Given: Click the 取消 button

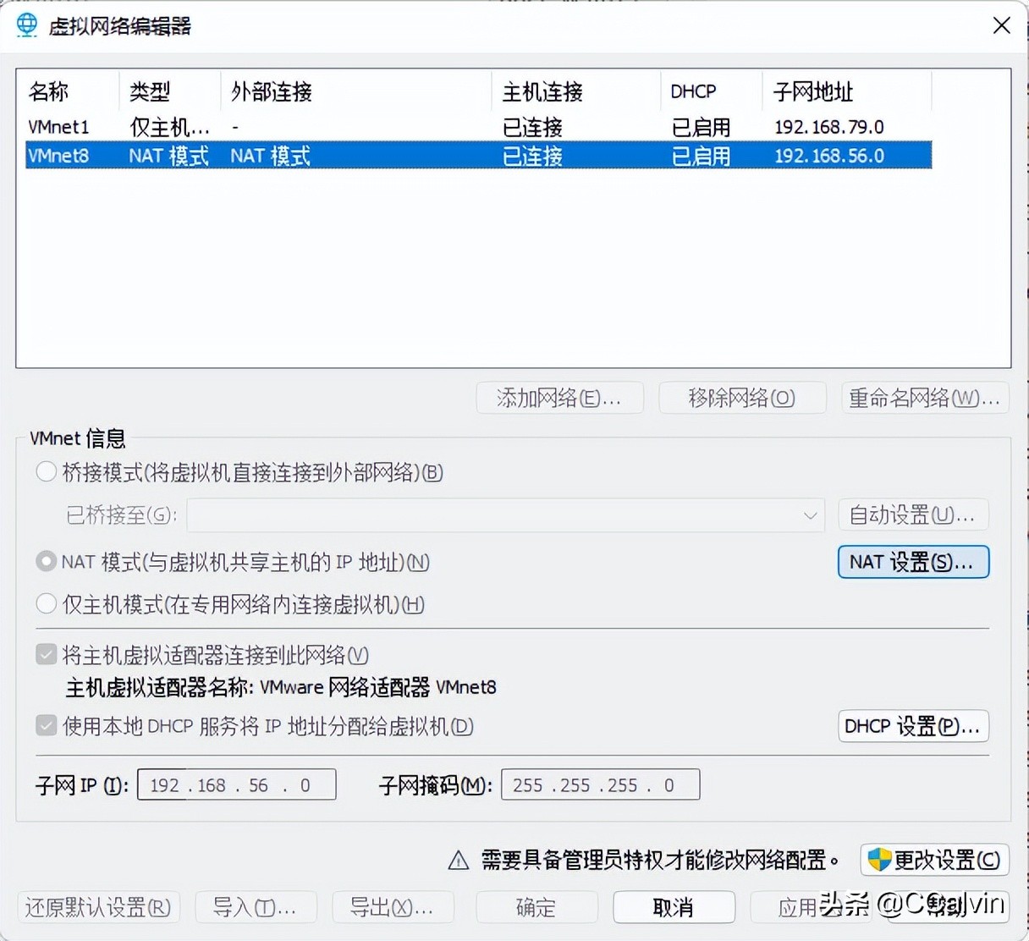Looking at the screenshot, I should point(674,907).
